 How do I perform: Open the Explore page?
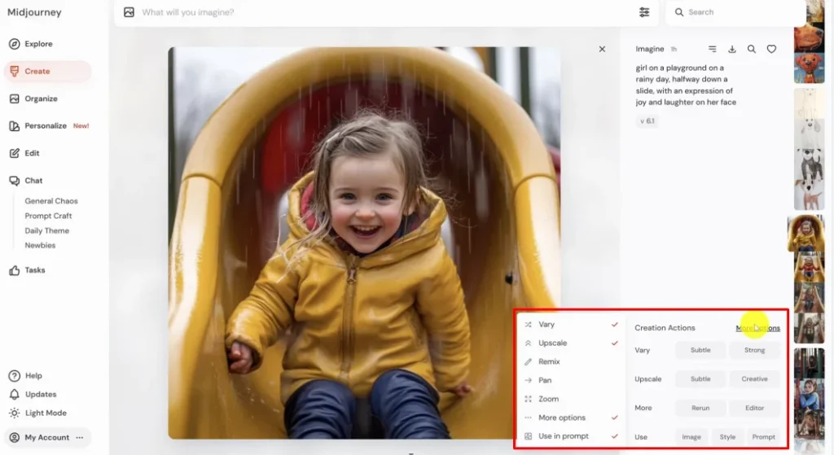tap(37, 44)
